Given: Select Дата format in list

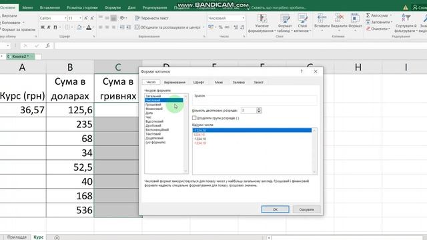Looking at the screenshot, I should 149,113.
